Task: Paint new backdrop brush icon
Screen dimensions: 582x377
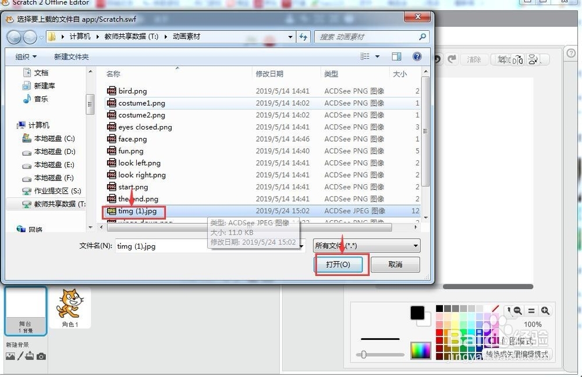Action: [20, 356]
